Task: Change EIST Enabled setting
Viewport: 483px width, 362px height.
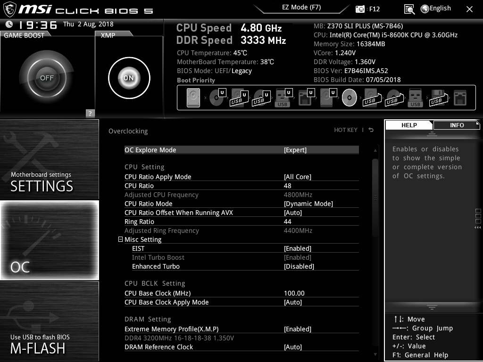Action: click(x=245, y=248)
